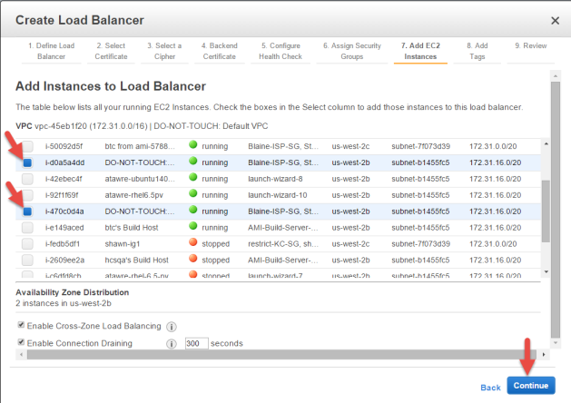This screenshot has width=571, height=403.
Task: Click instance table scroll up arrow
Action: [x=546, y=143]
